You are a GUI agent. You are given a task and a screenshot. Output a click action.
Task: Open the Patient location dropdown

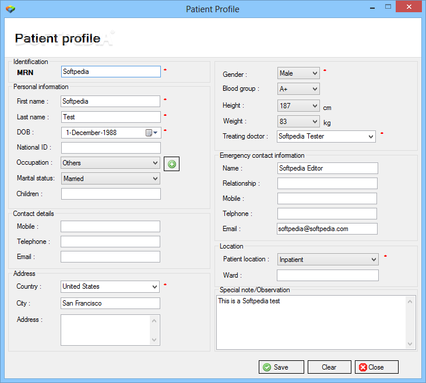(328, 259)
